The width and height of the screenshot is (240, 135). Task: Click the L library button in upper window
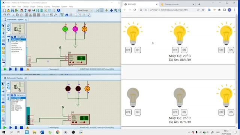tap(15, 37)
